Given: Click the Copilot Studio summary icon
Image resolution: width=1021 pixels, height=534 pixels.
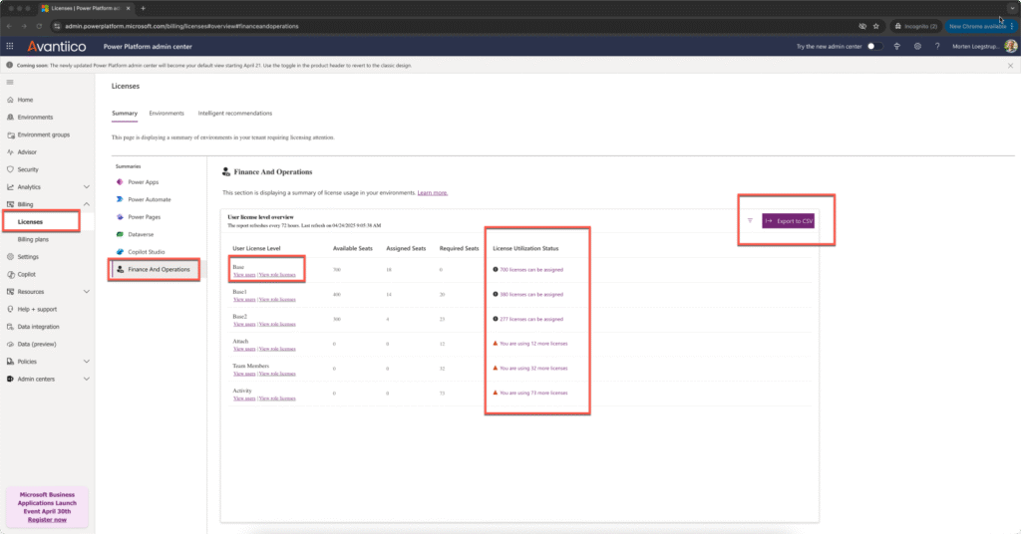Looking at the screenshot, I should pos(120,252).
